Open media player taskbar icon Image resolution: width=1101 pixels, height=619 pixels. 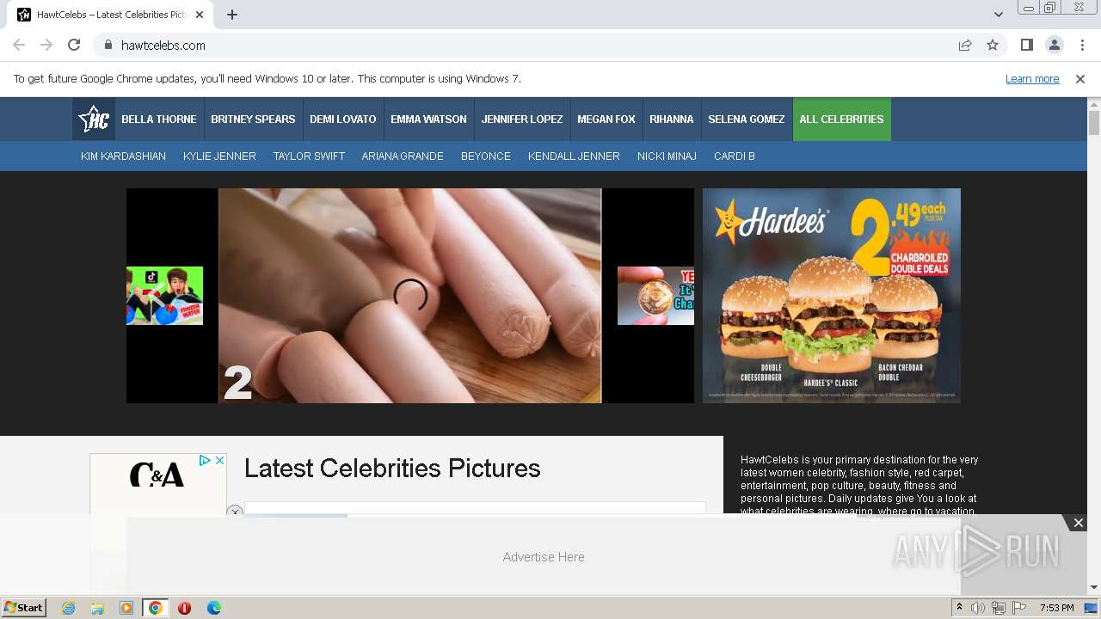click(126, 608)
